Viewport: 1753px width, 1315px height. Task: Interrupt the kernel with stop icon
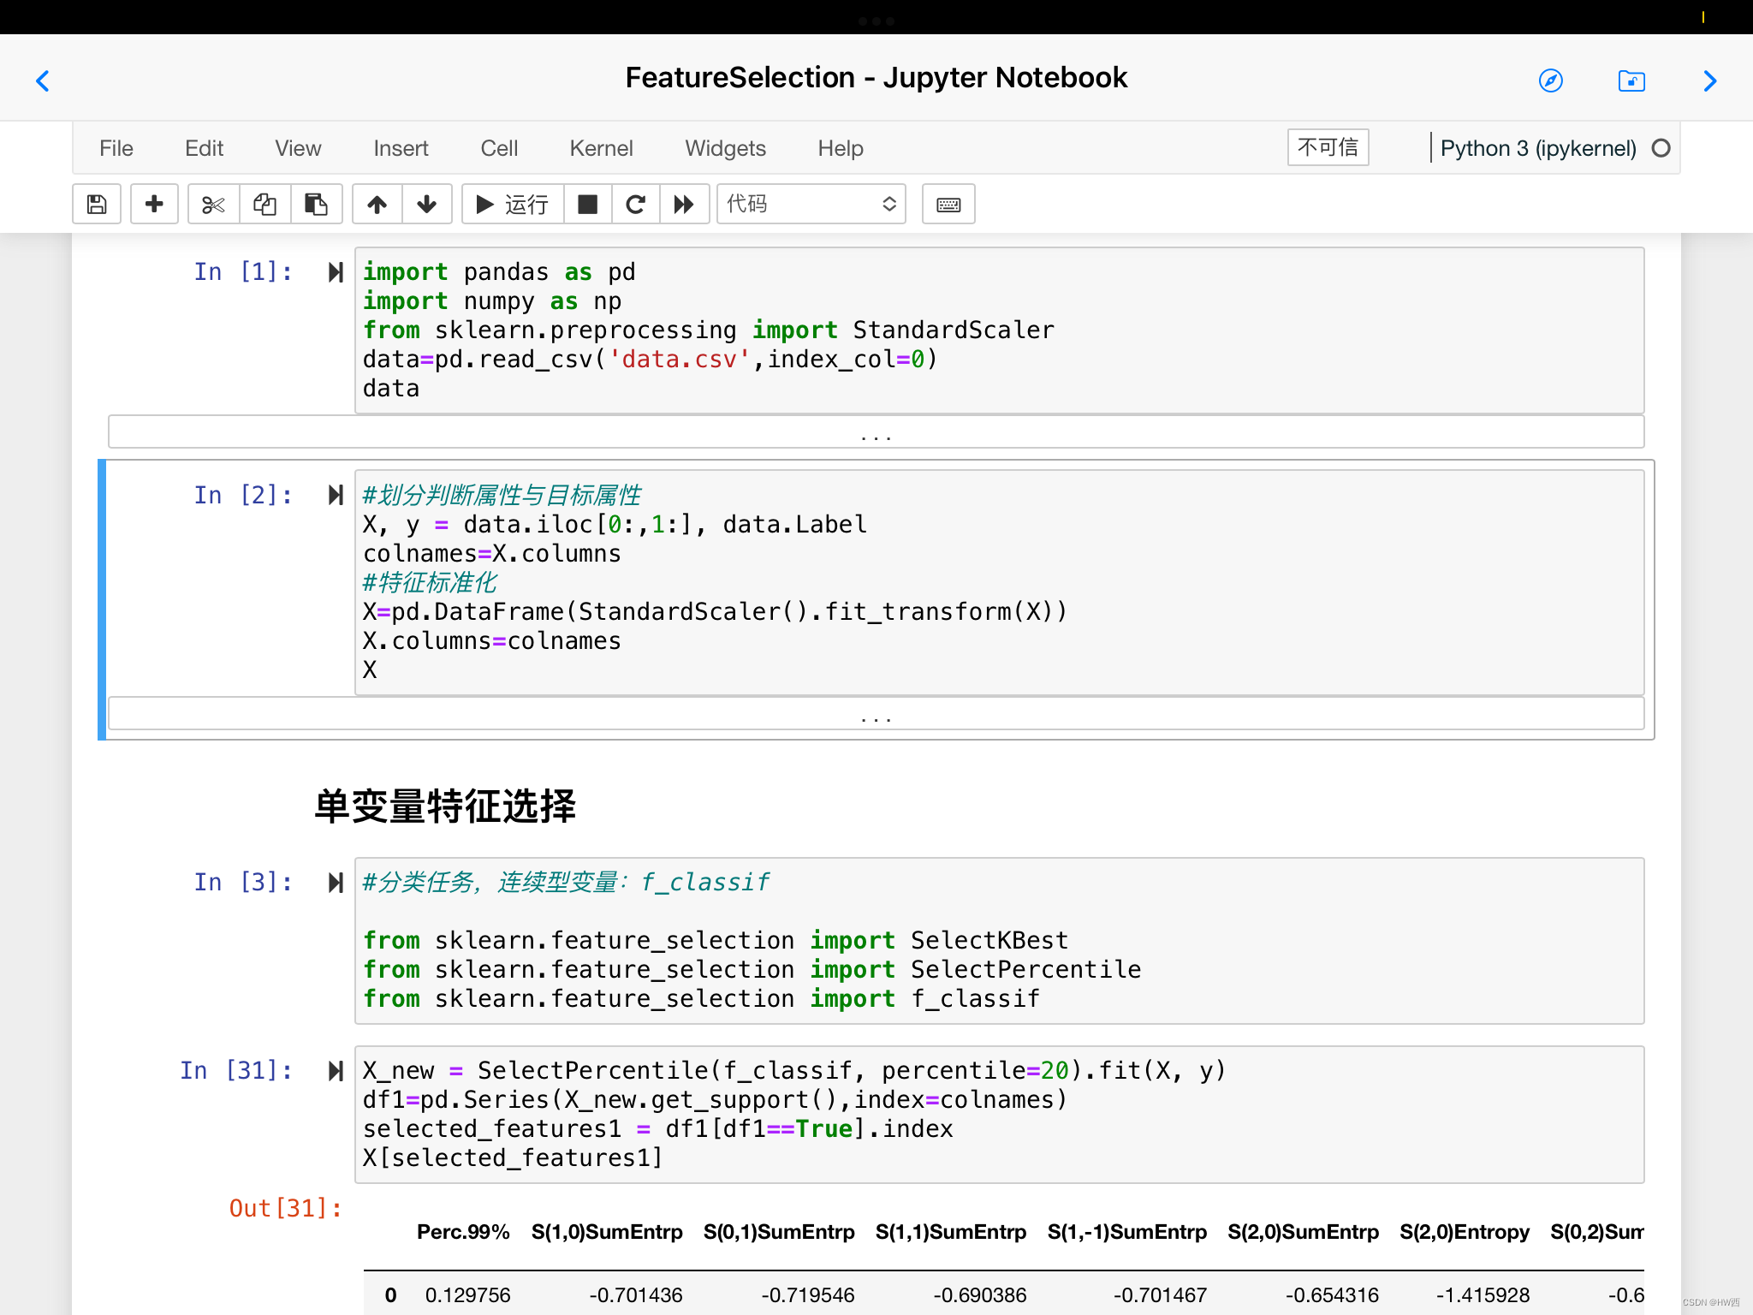click(587, 205)
